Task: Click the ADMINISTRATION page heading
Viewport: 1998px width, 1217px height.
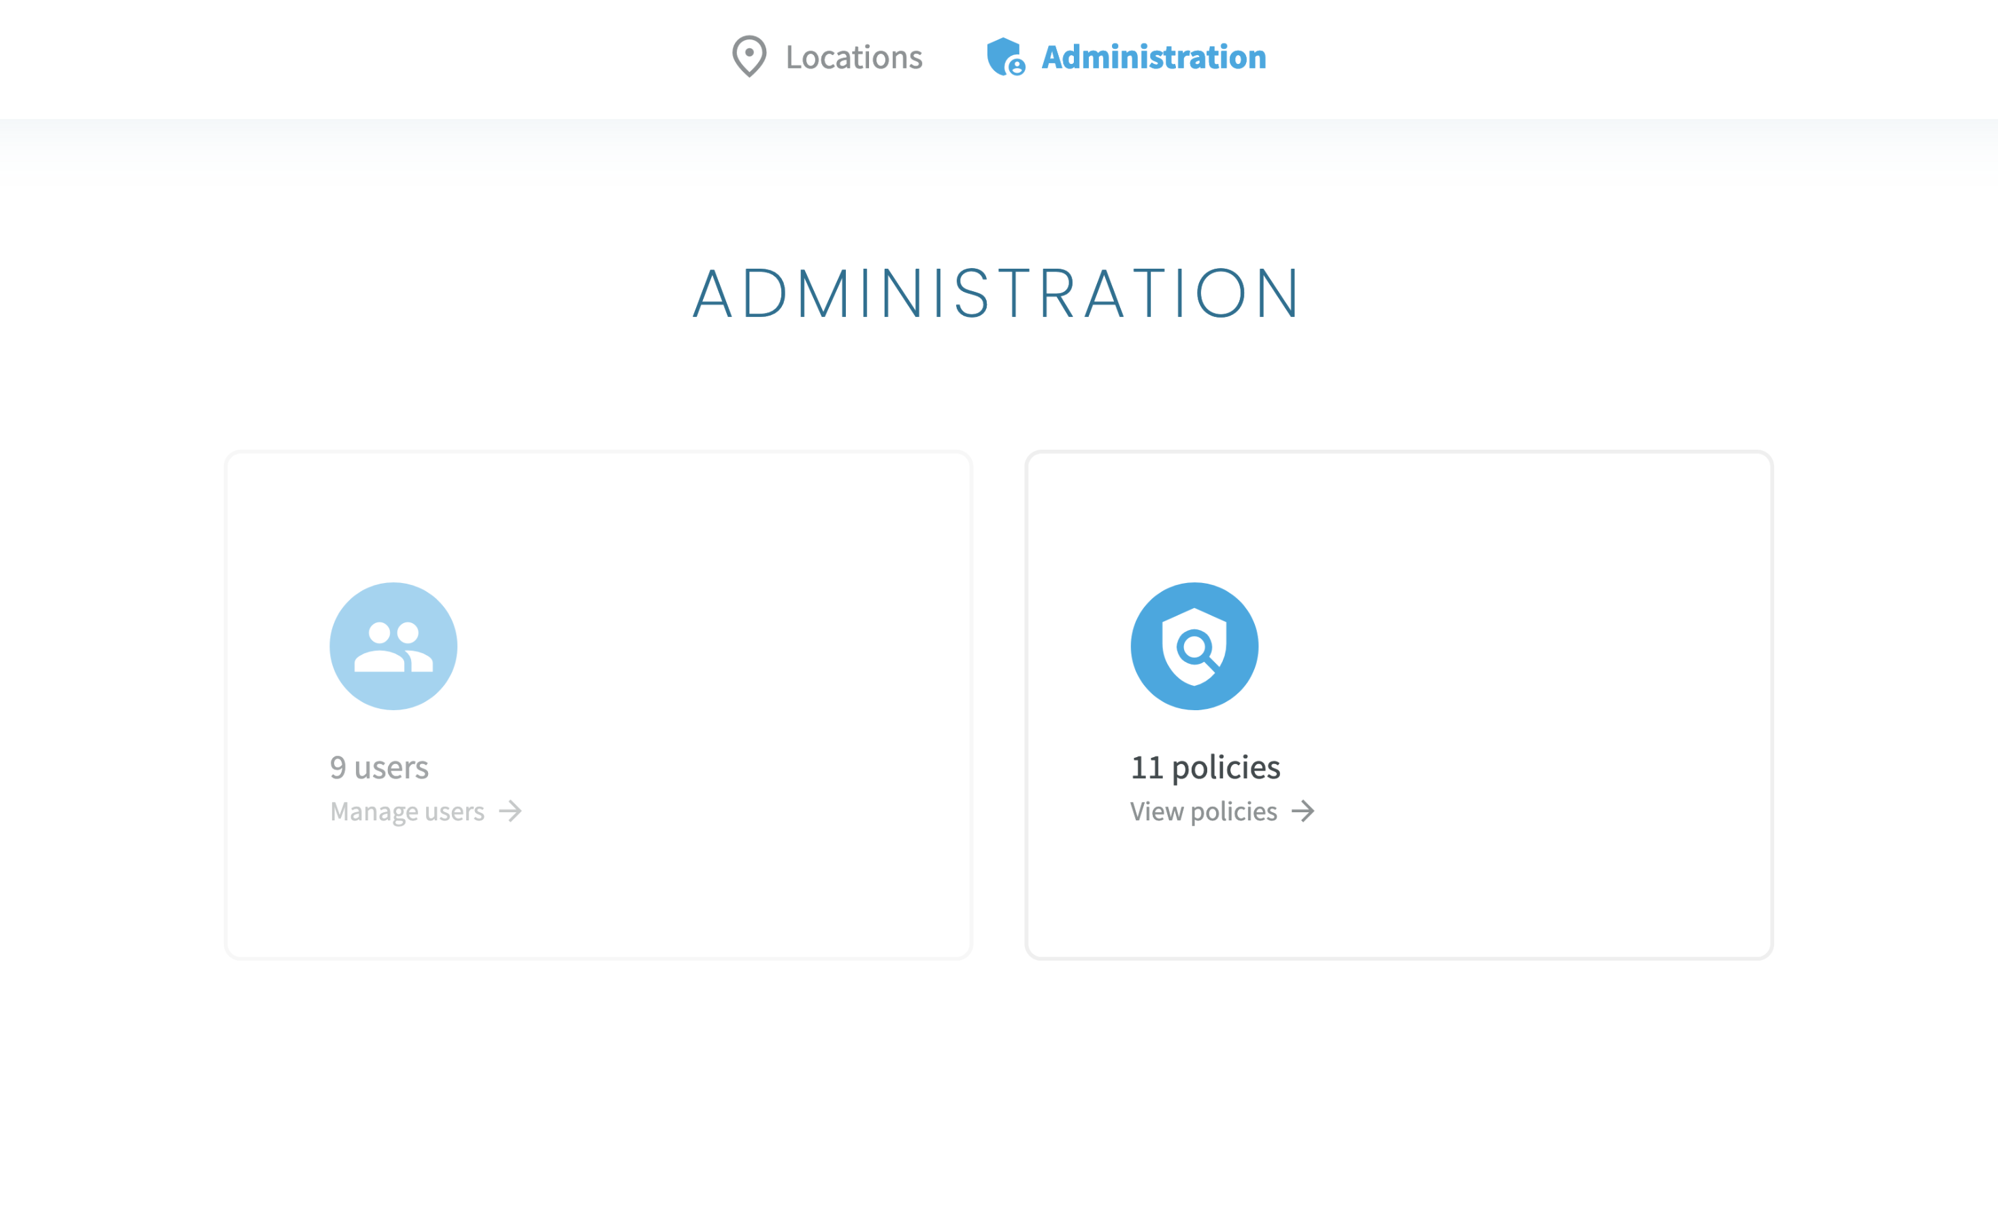Action: pos(996,293)
